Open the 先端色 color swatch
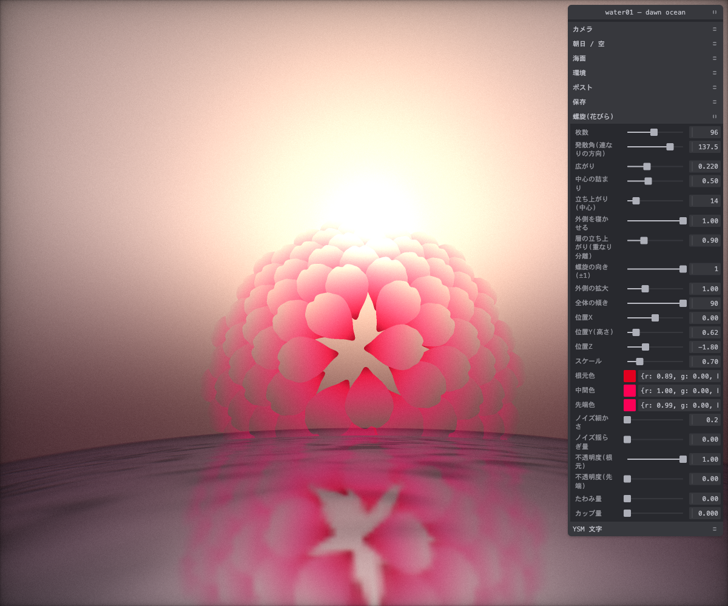Screen dimensions: 728x606 [630, 405]
